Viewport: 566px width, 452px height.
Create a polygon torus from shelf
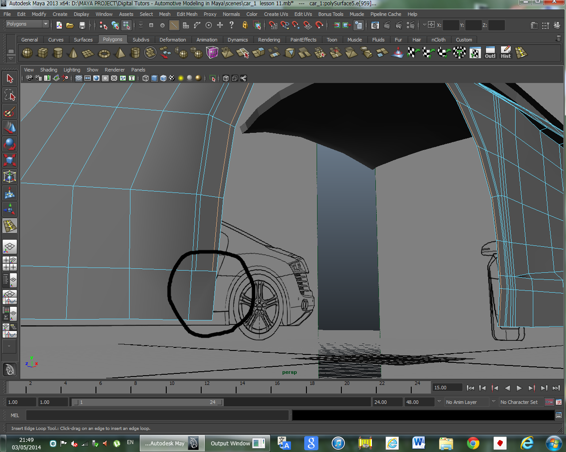pyautogui.click(x=104, y=53)
